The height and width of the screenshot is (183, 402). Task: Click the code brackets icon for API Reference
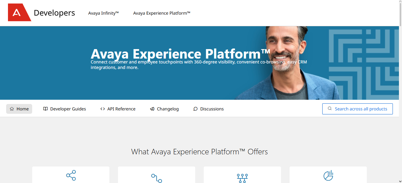103,109
